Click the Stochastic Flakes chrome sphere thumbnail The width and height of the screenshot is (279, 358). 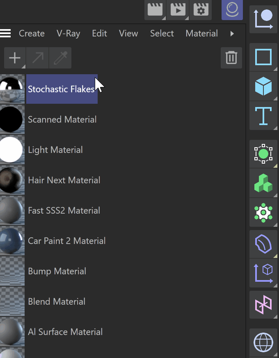tap(12, 89)
